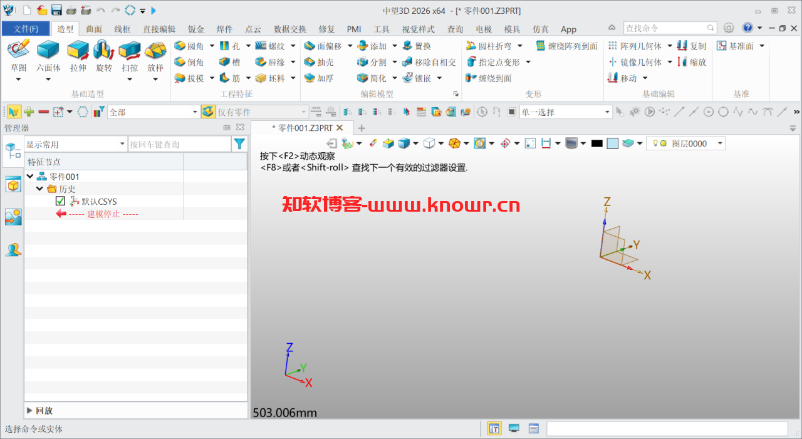The width and height of the screenshot is (802, 439).
Task: Select the 零件001.Z3PRT document tab
Action: coord(302,128)
